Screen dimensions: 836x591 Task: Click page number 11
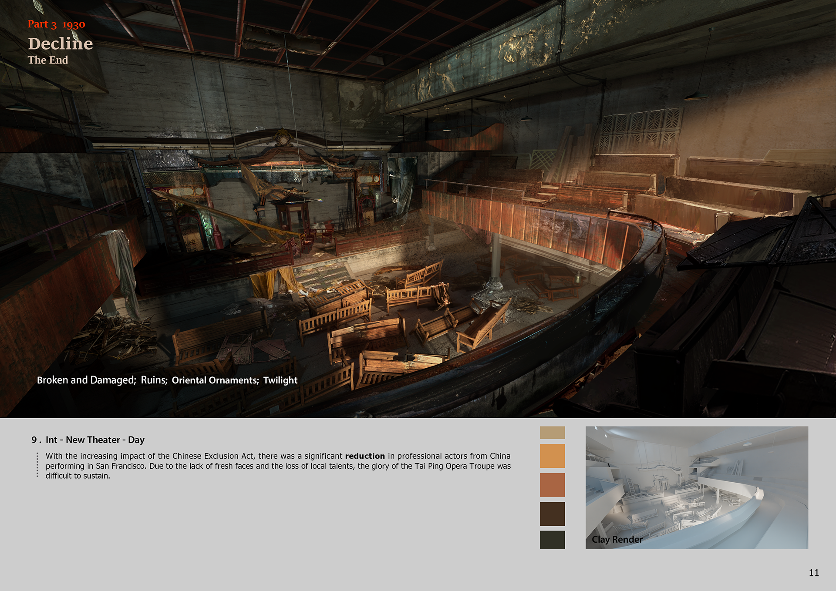[813, 573]
